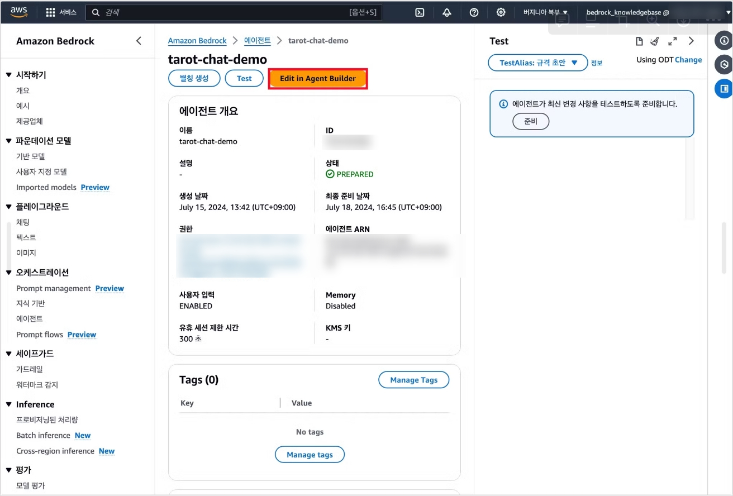Open 모델 평가 in sidebar
Screen dimensions: 733x496
coord(31,485)
